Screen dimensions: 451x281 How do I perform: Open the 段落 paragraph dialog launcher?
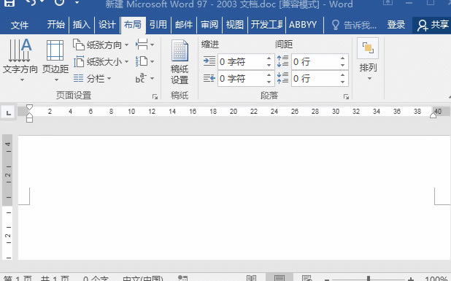347,97
